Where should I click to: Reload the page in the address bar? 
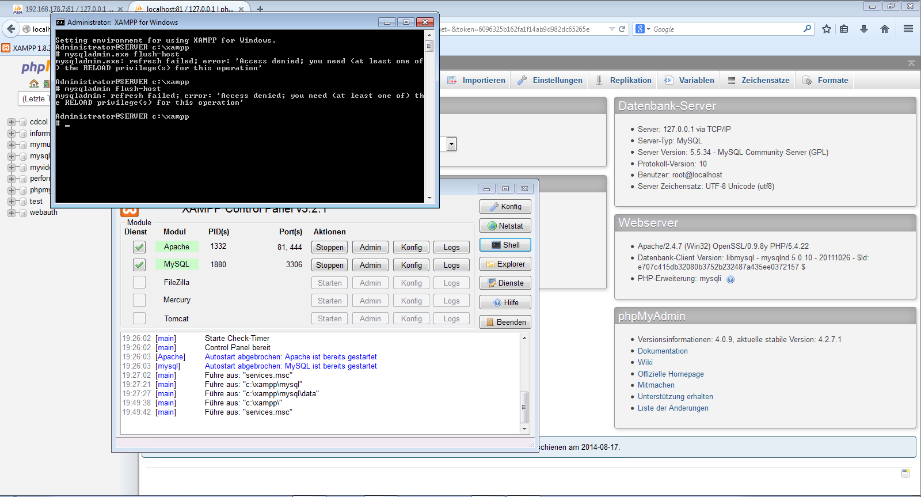[x=622, y=29]
